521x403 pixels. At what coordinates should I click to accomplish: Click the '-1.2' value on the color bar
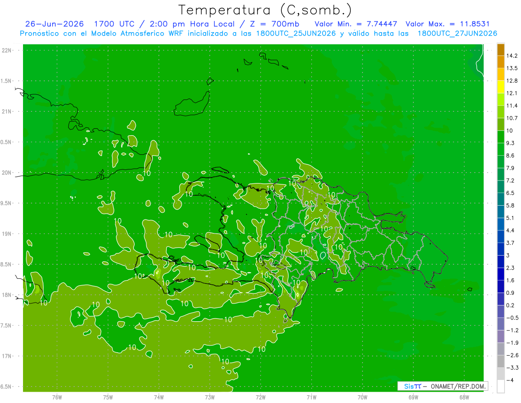512,330
